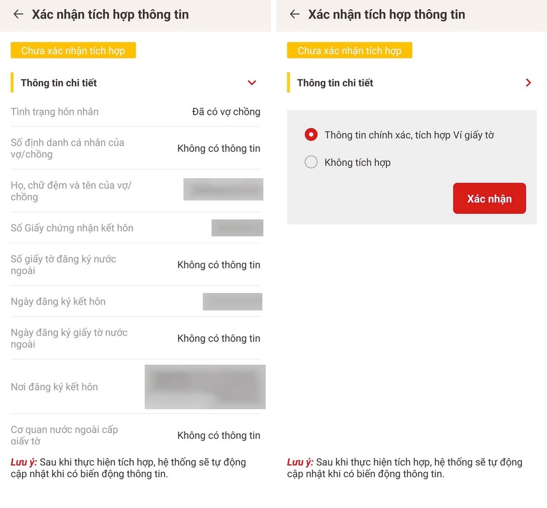
Task: Tap 'Chưa xác nhận tích hợp' badge above the radio options
Action: pos(349,51)
